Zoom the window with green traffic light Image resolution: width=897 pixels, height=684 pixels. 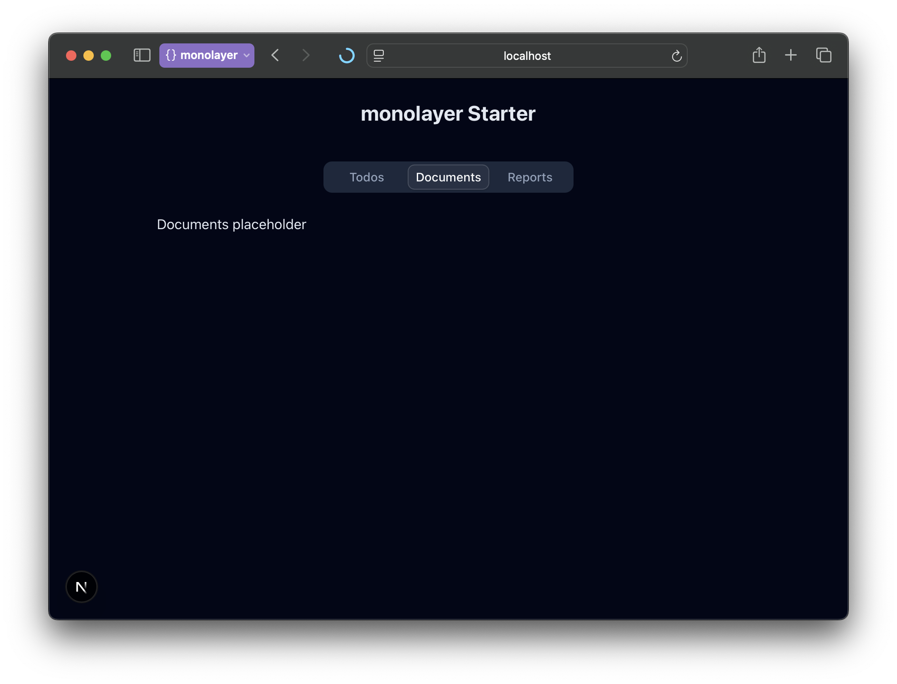(x=106, y=56)
